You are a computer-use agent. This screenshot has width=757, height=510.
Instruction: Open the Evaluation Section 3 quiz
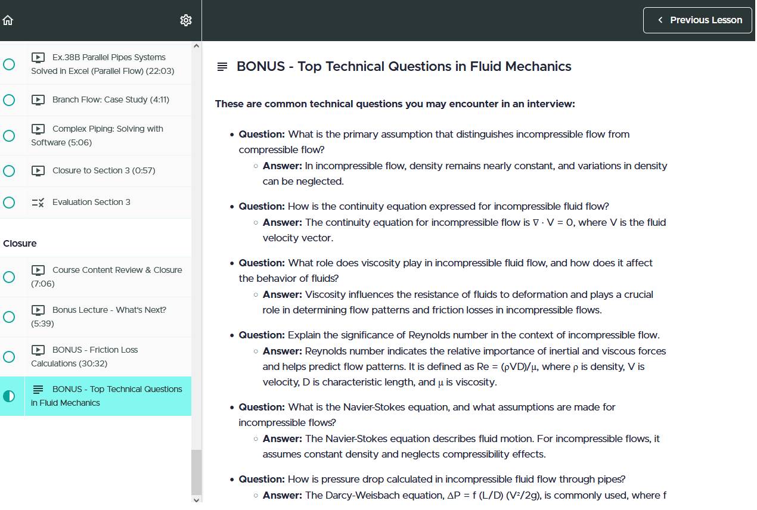pyautogui.click(x=95, y=203)
